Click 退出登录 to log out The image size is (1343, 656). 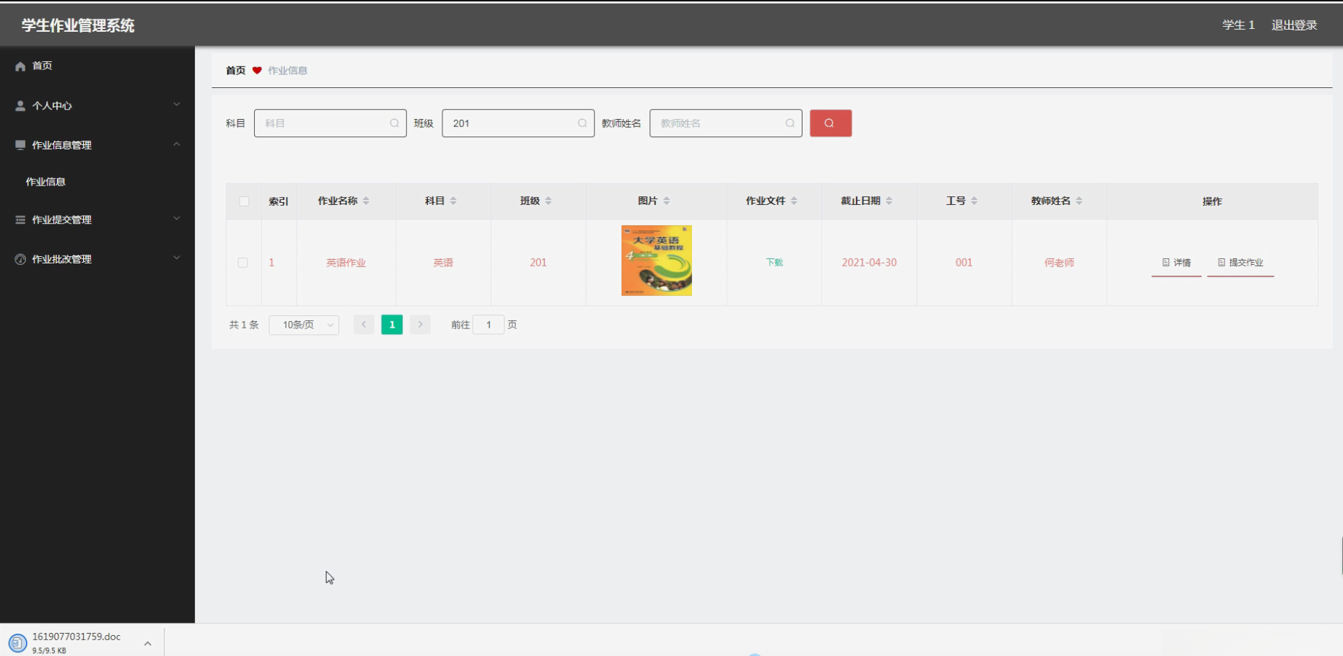1294,25
